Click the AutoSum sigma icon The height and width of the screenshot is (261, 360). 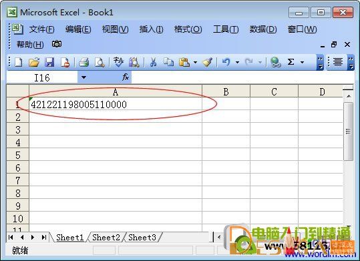pos(291,62)
